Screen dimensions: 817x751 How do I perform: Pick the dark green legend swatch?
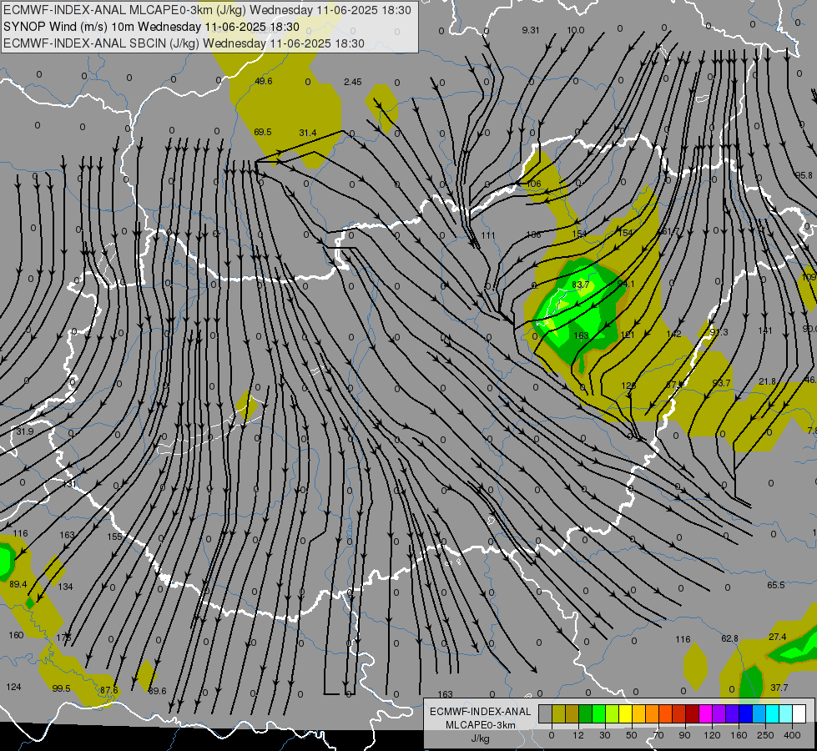(x=586, y=714)
